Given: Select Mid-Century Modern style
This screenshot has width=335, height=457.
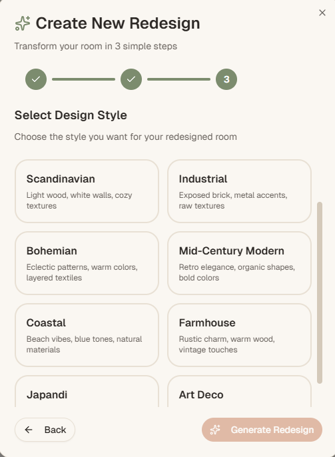Looking at the screenshot, I should coord(240,263).
